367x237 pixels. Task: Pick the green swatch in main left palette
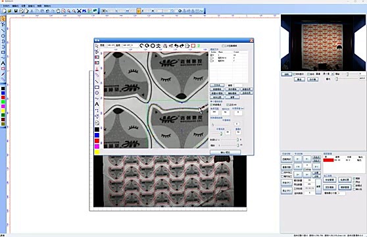point(3,102)
